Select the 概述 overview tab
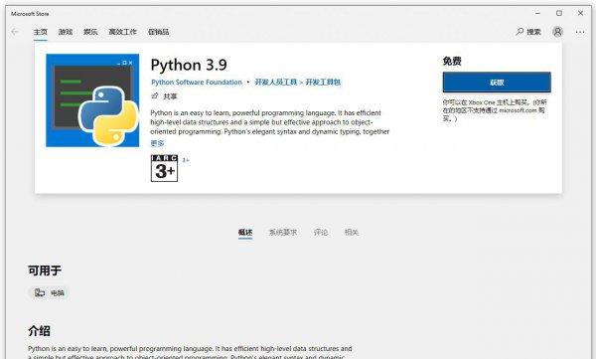Image resolution: width=596 pixels, height=359 pixels. point(245,233)
